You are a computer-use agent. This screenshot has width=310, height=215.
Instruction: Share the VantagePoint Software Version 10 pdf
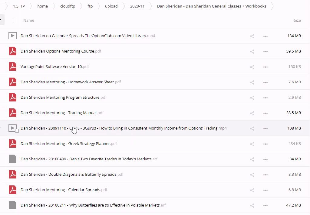coord(252,67)
